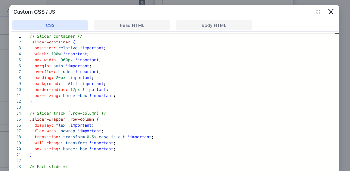Open the Head HTML tab
Viewport: 350px width, 171px height.
click(x=132, y=25)
